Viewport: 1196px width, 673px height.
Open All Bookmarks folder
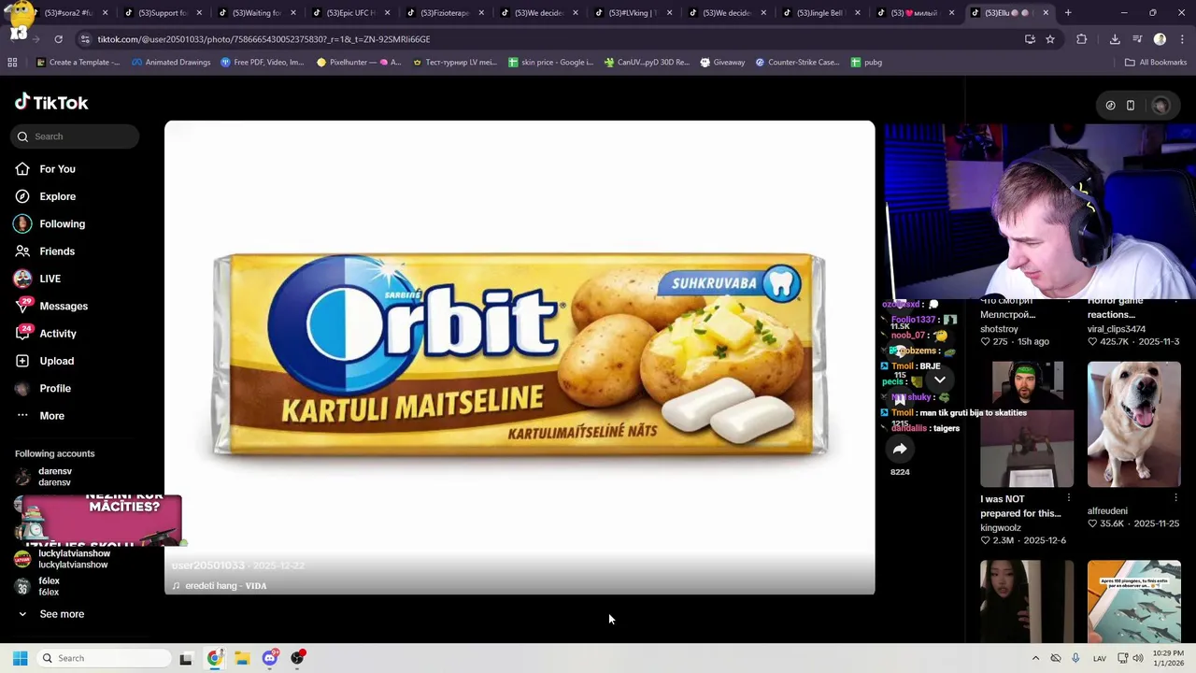(x=1156, y=63)
